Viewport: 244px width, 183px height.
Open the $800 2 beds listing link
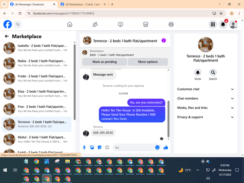point(112,55)
